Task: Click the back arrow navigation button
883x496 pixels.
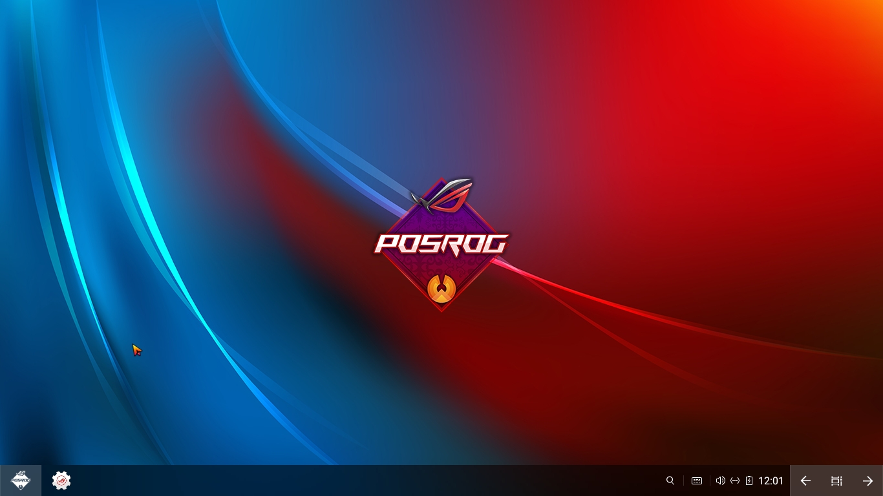Action: pyautogui.click(x=805, y=480)
